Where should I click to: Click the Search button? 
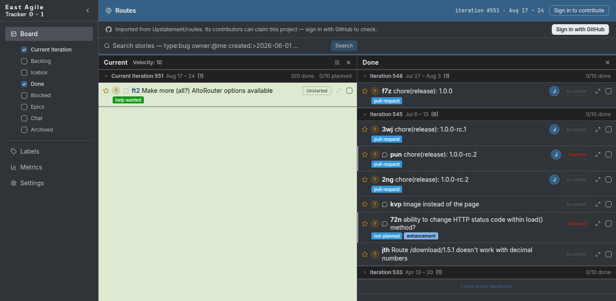click(344, 46)
